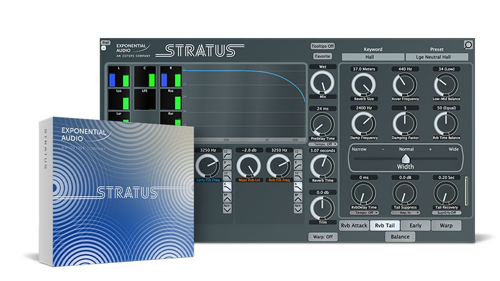Image resolution: width=500 pixels, height=281 pixels.
Task: Click the C channel level meter
Action: [145, 76]
